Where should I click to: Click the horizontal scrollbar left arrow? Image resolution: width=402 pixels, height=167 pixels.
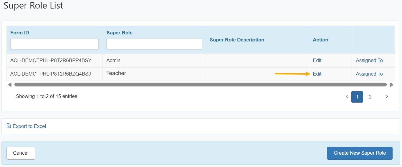click(x=10, y=85)
